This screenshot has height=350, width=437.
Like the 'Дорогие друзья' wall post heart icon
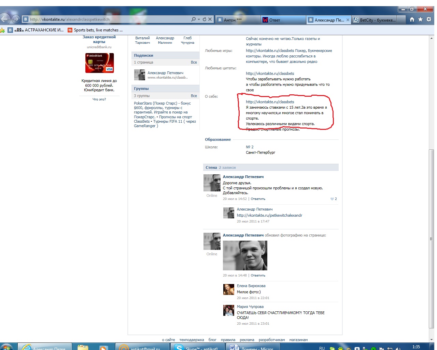[x=332, y=199]
